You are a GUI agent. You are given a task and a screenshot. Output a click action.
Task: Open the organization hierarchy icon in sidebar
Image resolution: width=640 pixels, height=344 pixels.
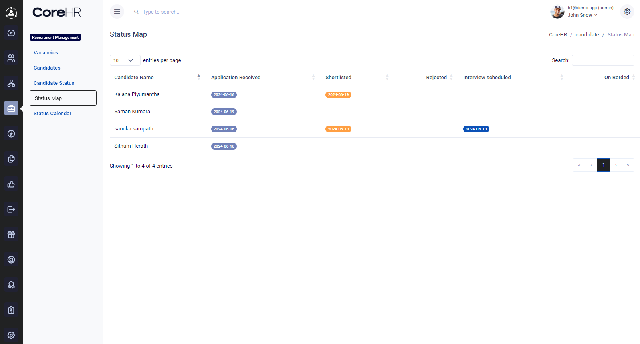coord(11,83)
